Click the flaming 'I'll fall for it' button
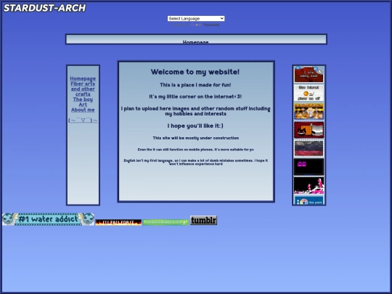 (x=118, y=222)
